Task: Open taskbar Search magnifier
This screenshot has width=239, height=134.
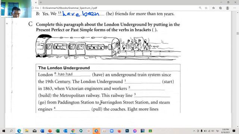Action: [11, 131]
